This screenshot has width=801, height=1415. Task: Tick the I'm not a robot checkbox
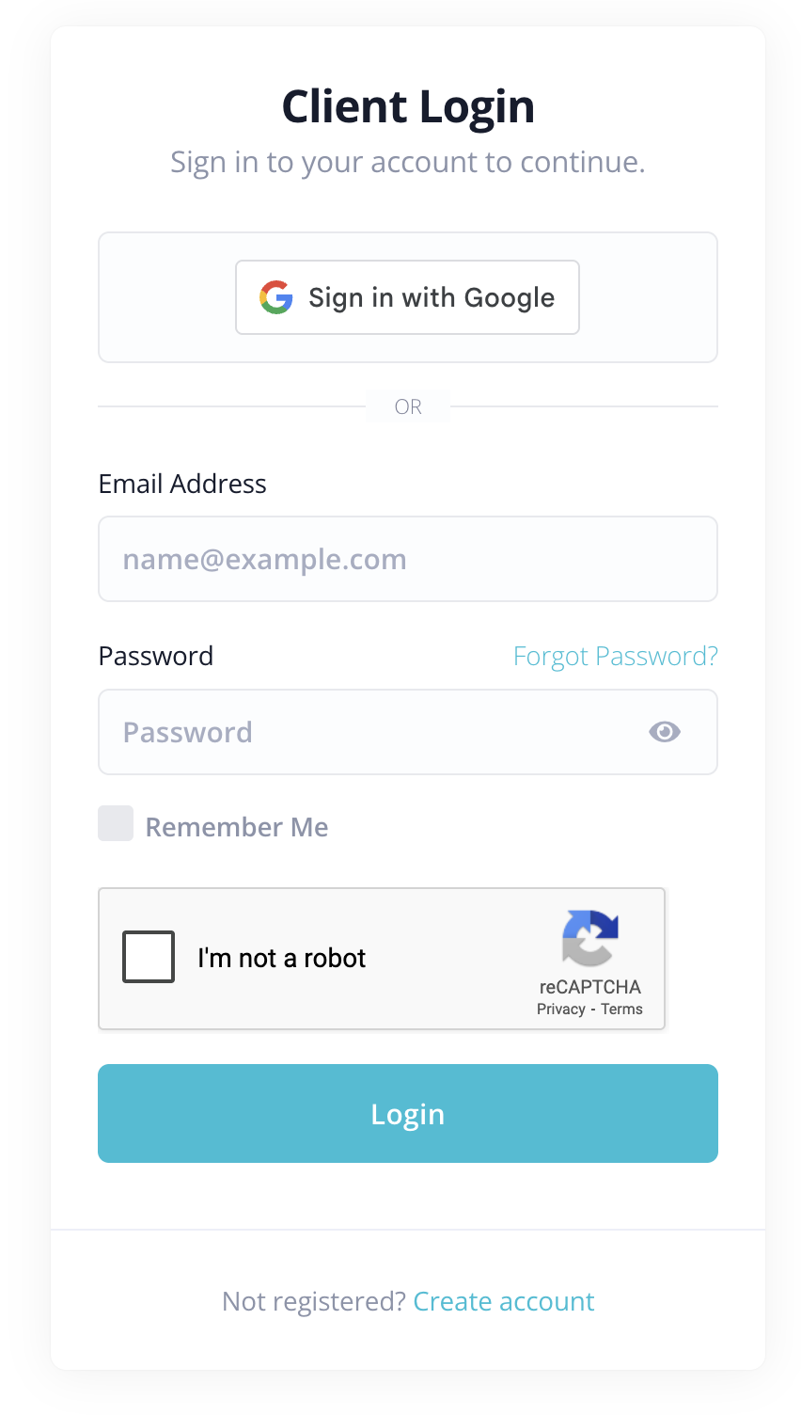coord(149,957)
